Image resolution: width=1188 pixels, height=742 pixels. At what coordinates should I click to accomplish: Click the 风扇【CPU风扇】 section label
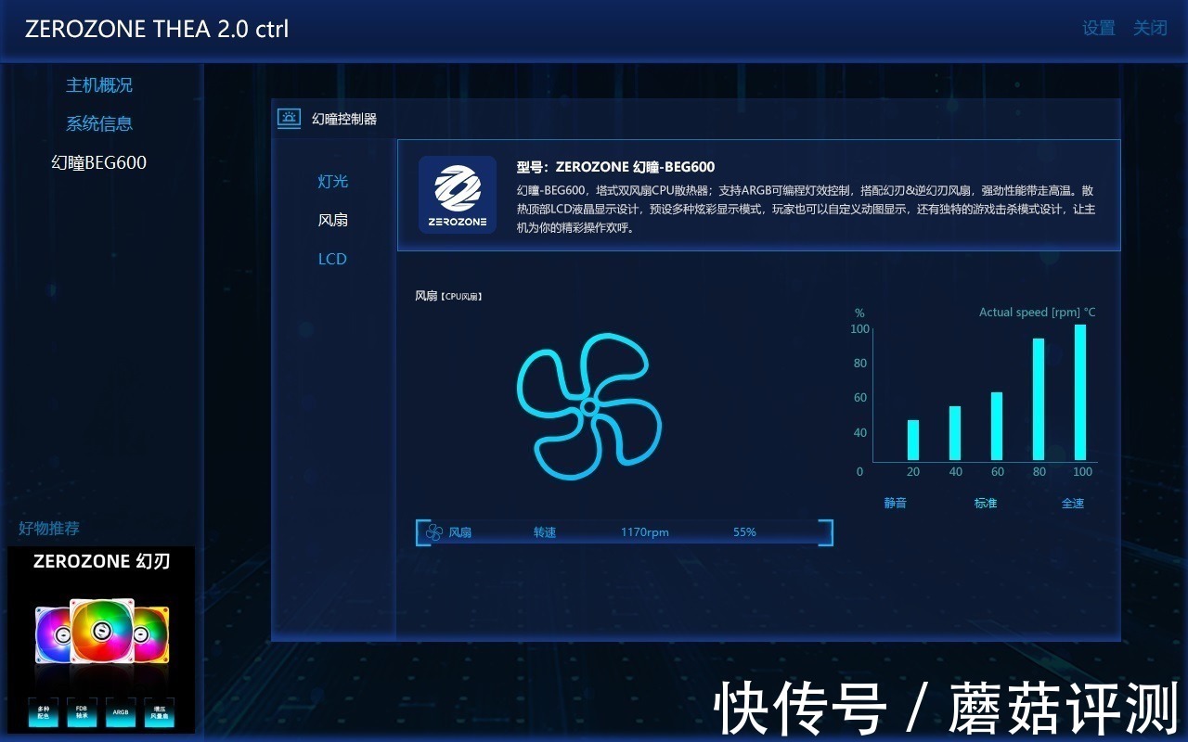pyautogui.click(x=448, y=296)
